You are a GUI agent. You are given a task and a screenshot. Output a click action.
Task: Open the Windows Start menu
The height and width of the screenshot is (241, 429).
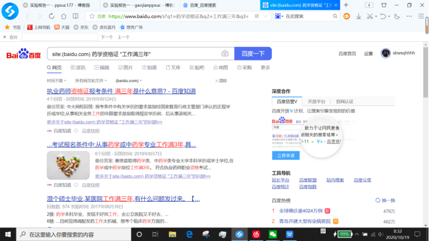[8, 234]
